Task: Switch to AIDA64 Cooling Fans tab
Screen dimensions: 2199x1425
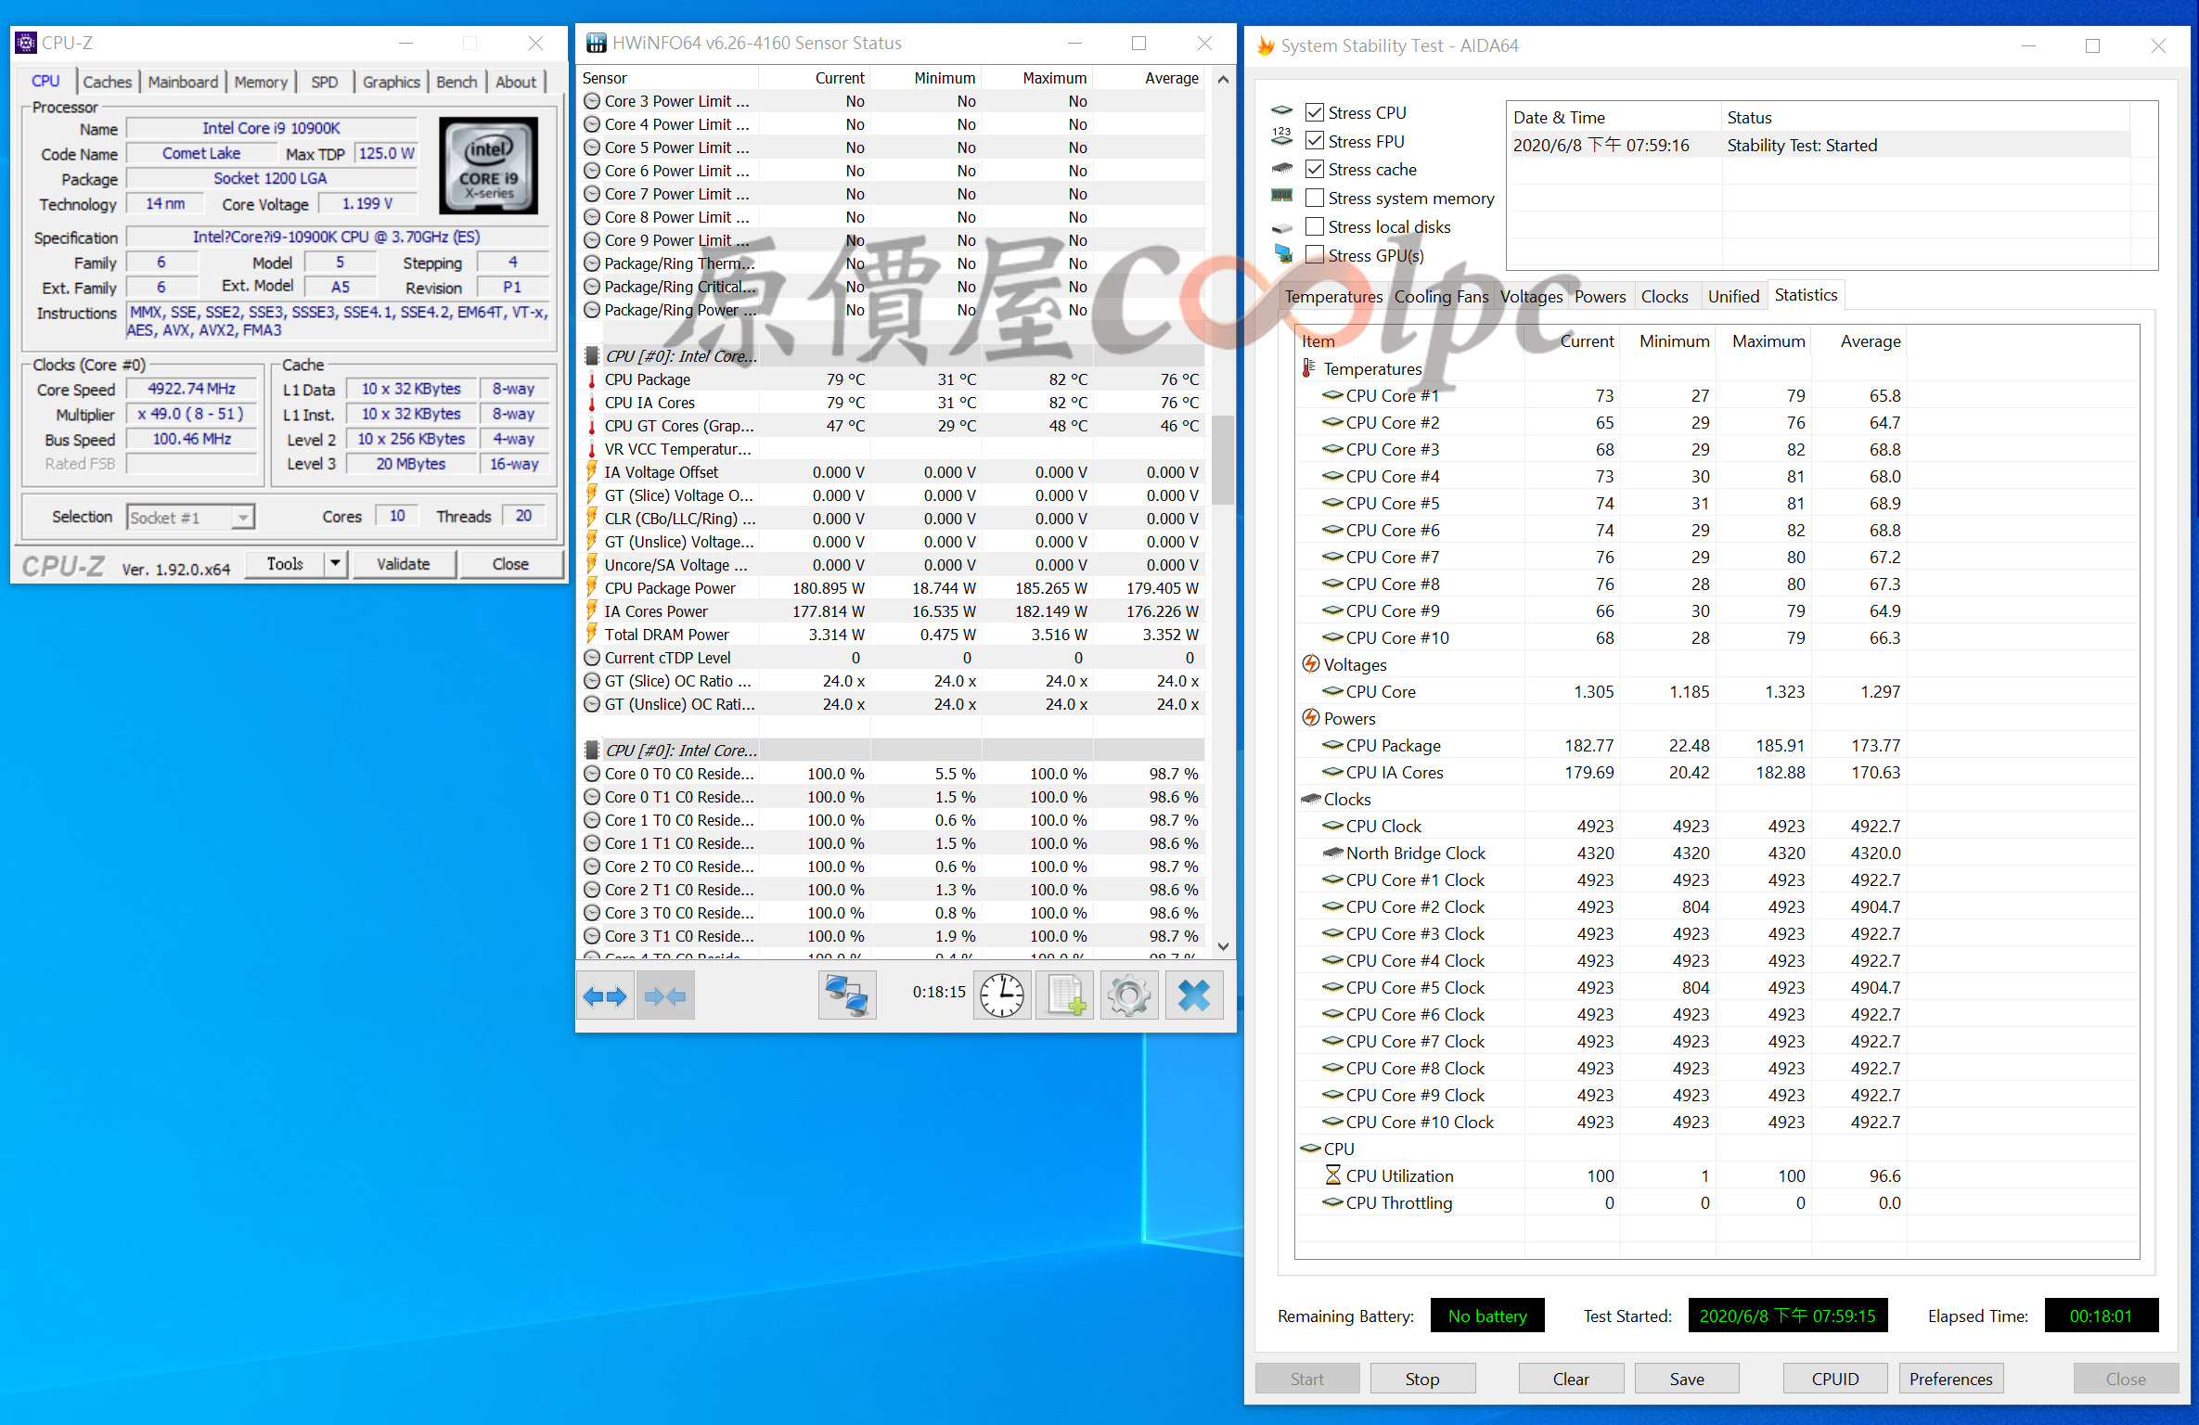Action: (1441, 296)
